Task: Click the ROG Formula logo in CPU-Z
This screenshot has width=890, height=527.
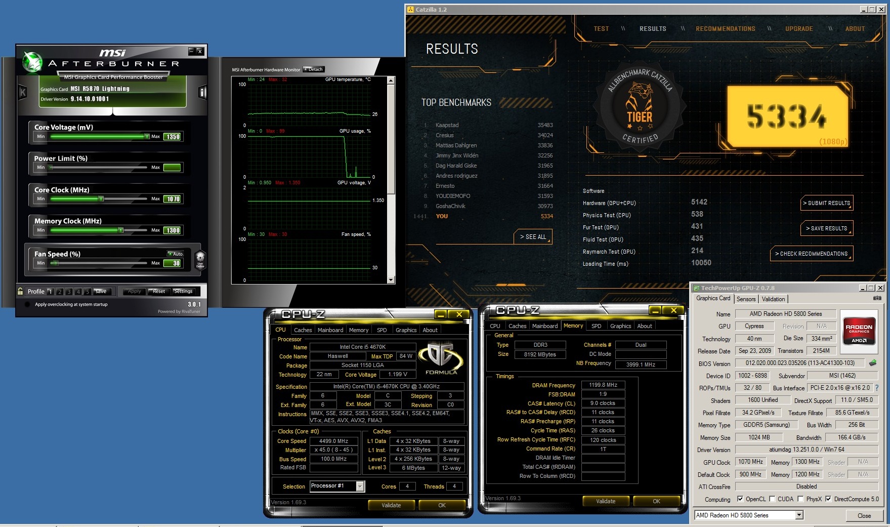Action: (441, 359)
